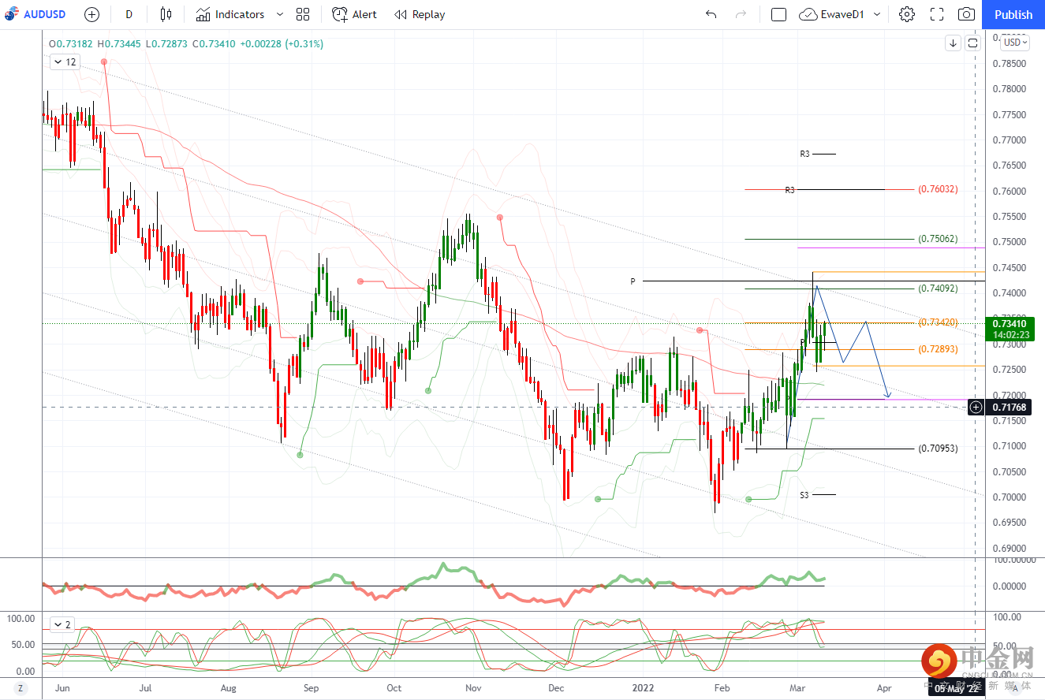The image size is (1045, 700).
Task: Click the 0.73410 current price label
Action: pos(1011,329)
